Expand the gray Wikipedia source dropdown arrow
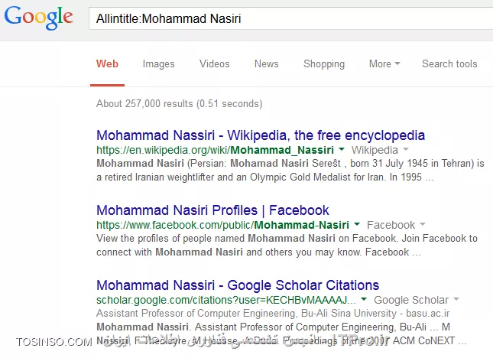The width and height of the screenshot is (493, 358). point(406,149)
